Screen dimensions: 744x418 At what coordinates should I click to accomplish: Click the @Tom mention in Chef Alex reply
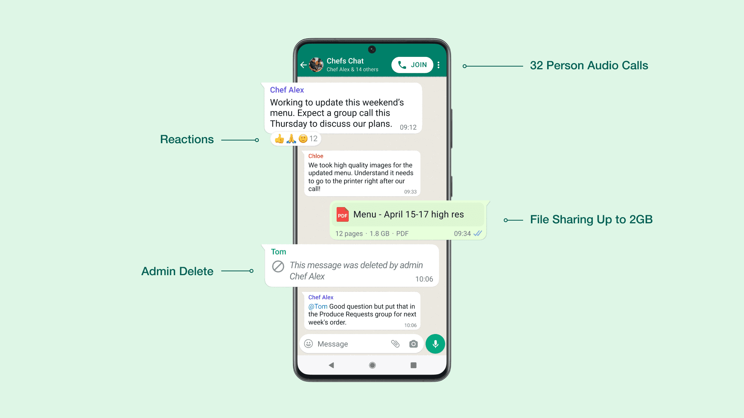click(317, 306)
